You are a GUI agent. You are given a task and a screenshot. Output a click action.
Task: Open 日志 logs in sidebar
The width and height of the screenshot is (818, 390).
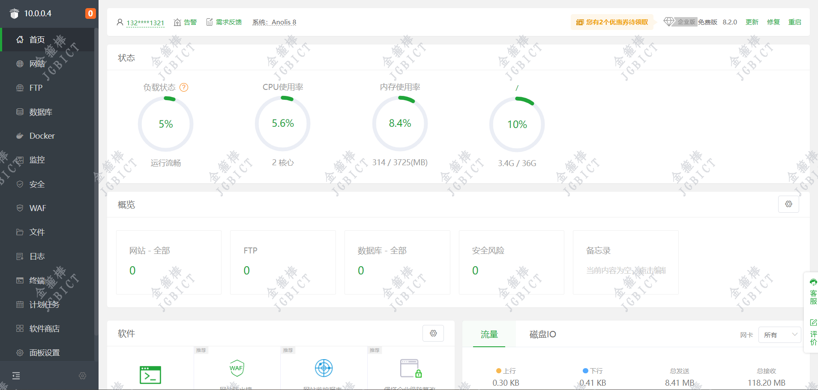click(47, 256)
